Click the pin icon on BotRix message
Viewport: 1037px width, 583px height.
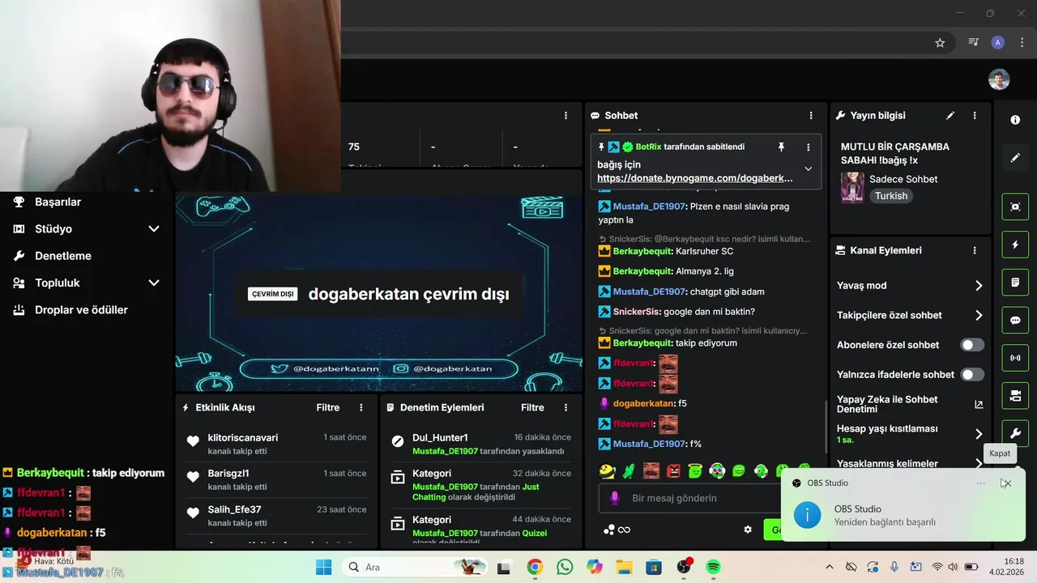pos(781,147)
